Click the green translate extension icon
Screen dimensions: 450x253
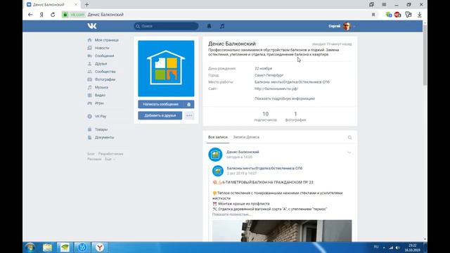click(389, 15)
